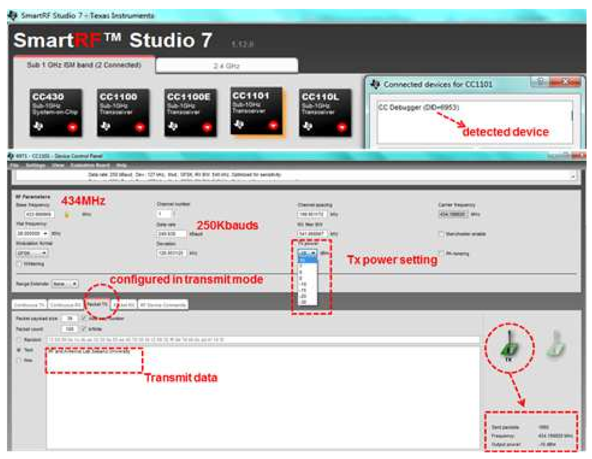592x459 pixels.
Task: Toggle the Whitening checkbox
Action: coord(19,264)
